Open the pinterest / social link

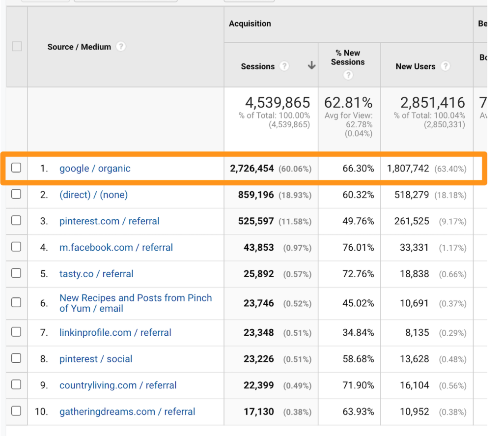click(x=96, y=359)
